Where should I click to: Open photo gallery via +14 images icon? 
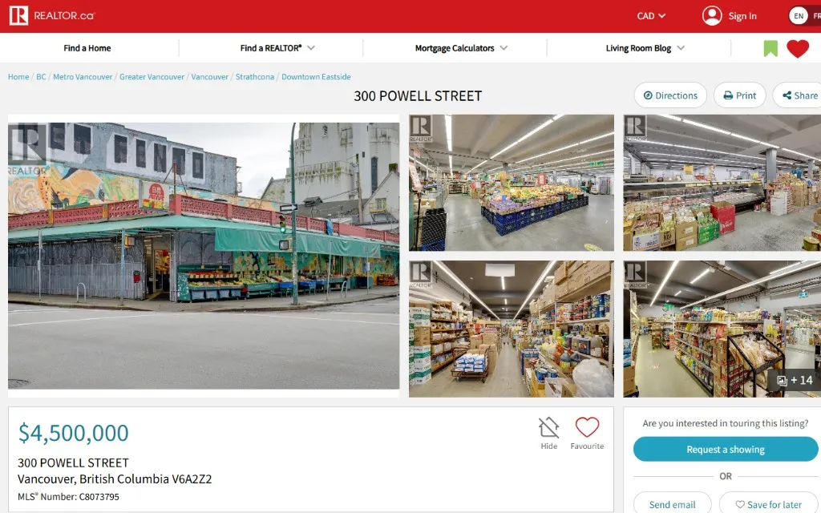(x=794, y=380)
